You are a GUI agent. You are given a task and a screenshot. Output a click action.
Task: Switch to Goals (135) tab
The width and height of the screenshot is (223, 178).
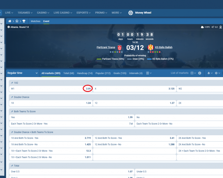[x=120, y=73]
